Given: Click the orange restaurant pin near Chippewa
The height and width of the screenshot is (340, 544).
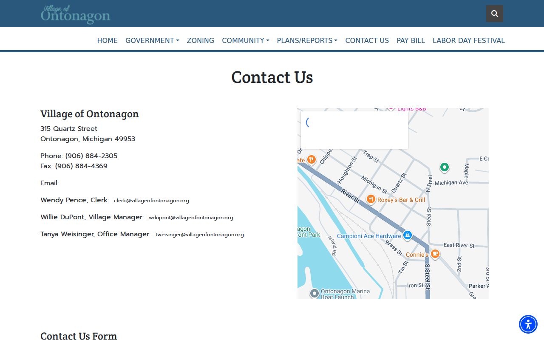Looking at the screenshot, I should coord(311,160).
